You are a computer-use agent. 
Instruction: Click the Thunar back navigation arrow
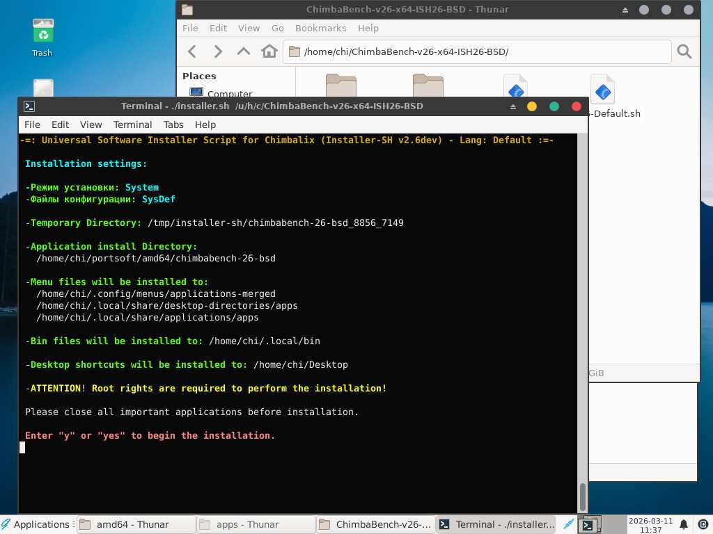point(193,51)
